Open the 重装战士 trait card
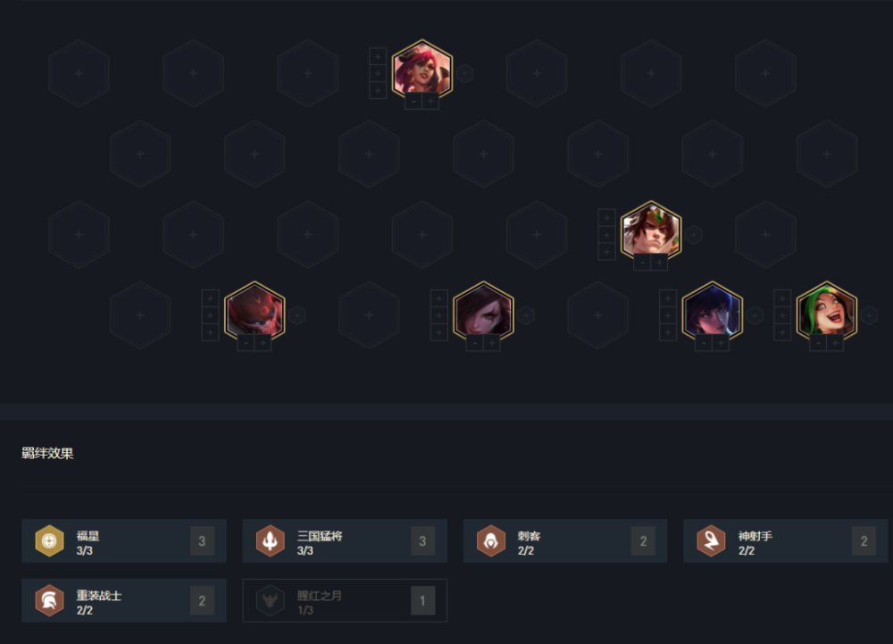The width and height of the screenshot is (893, 644). click(x=124, y=601)
